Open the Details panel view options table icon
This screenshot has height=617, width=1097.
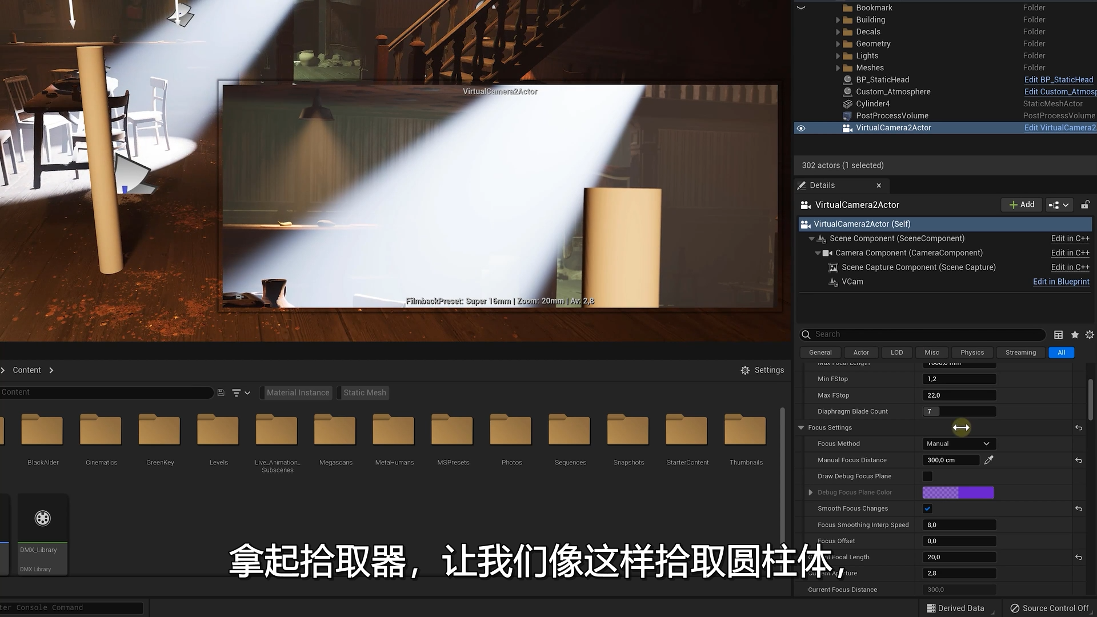(1058, 335)
